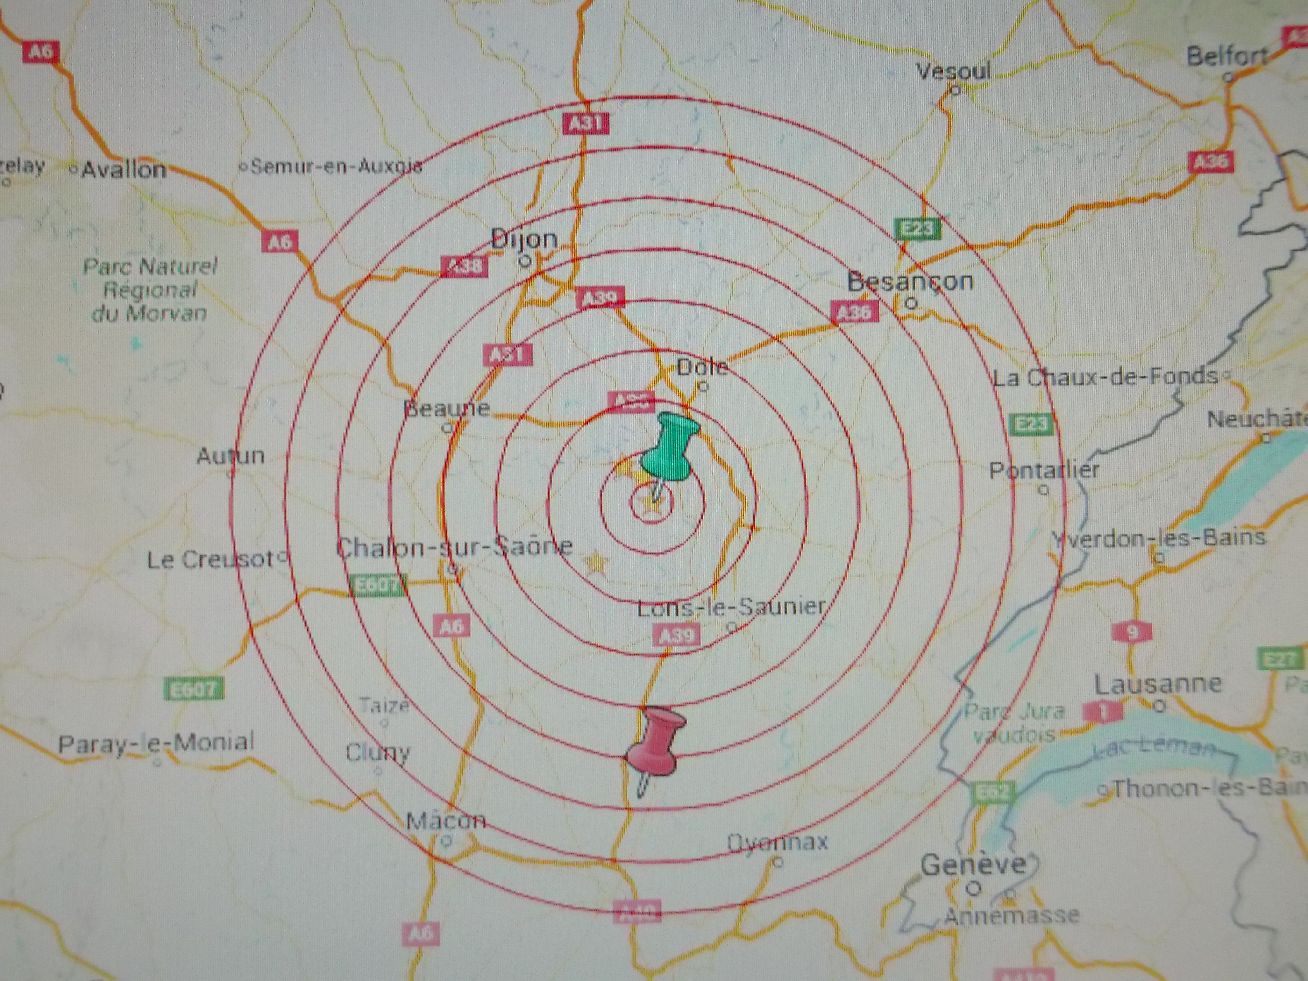Image resolution: width=1308 pixels, height=981 pixels.
Task: Click the Paray-le-Monial label
Action: pos(156,743)
